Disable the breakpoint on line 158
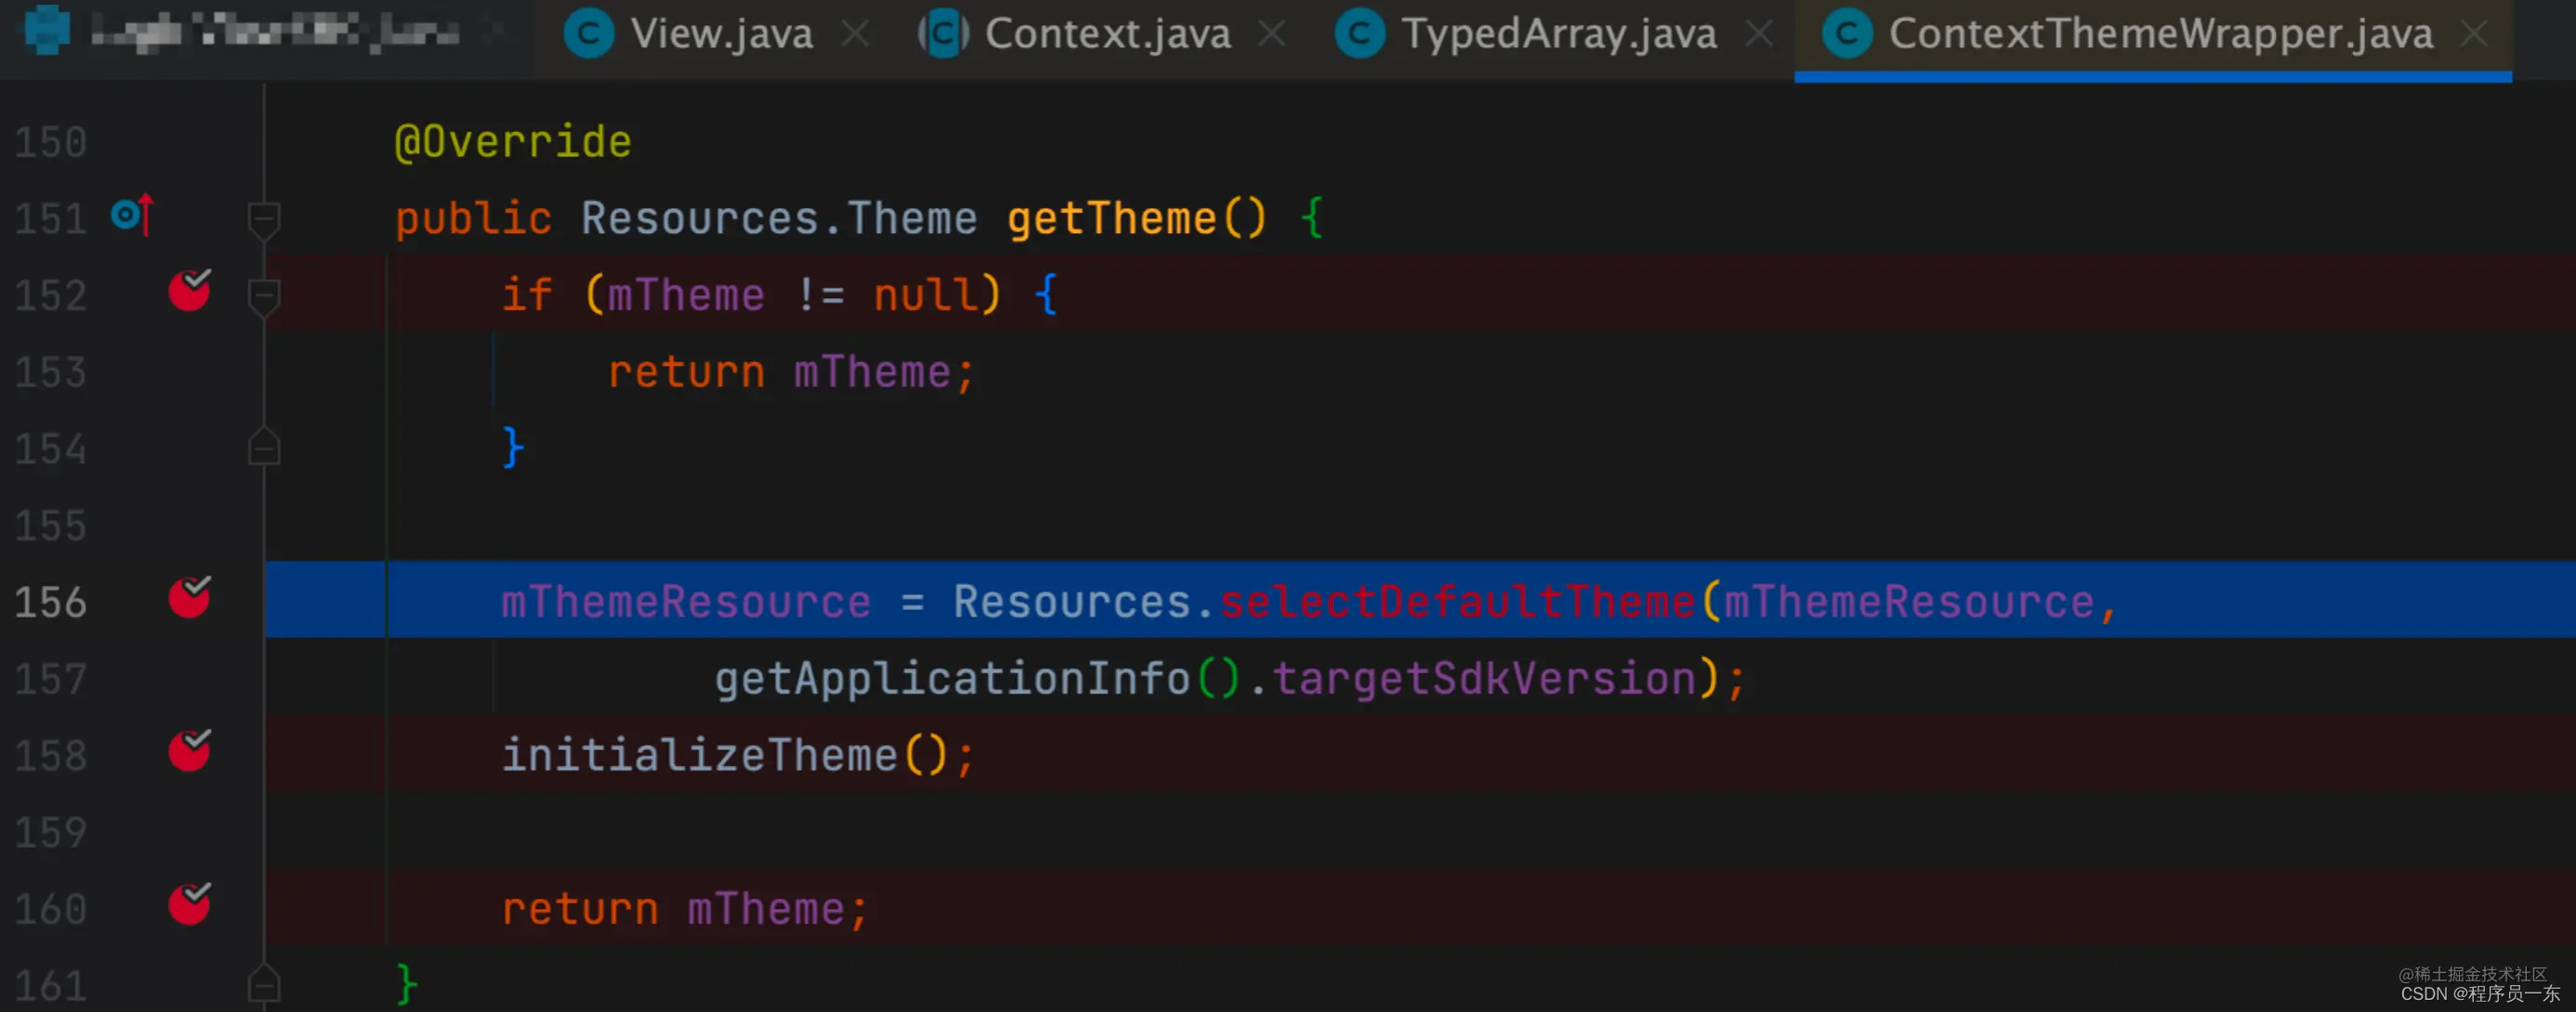Image resolution: width=2576 pixels, height=1012 pixels. tap(189, 752)
